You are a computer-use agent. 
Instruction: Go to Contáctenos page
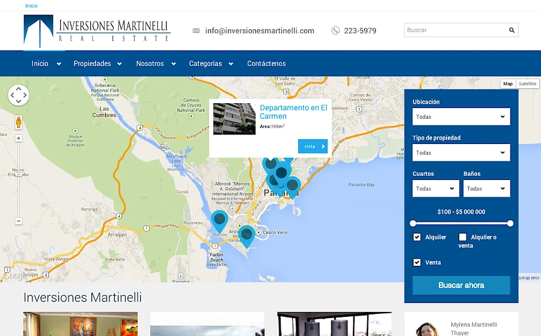coord(266,64)
